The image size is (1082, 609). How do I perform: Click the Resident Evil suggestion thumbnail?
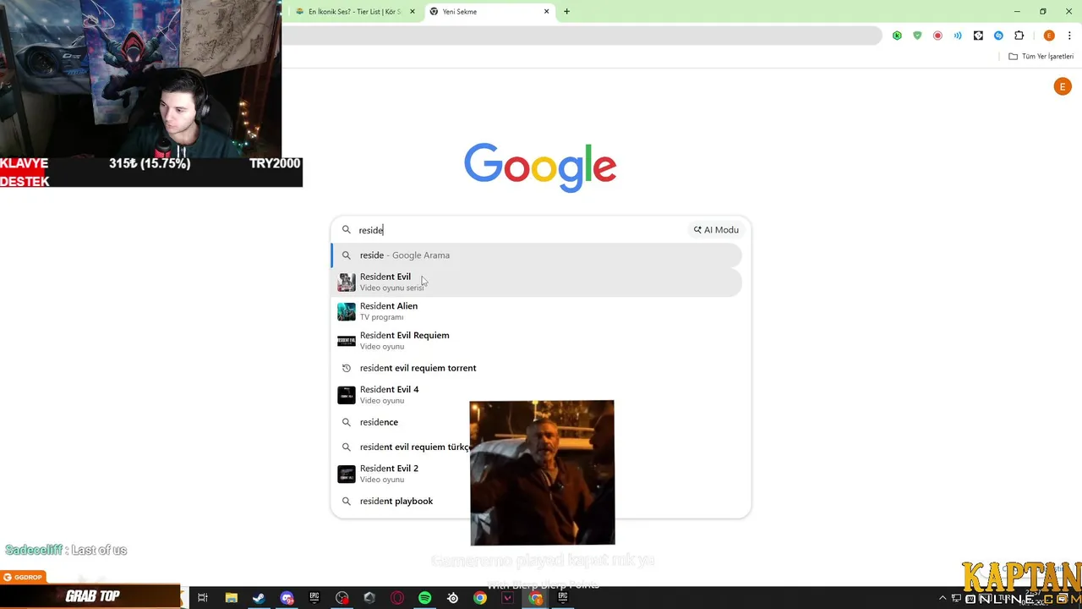coord(347,283)
